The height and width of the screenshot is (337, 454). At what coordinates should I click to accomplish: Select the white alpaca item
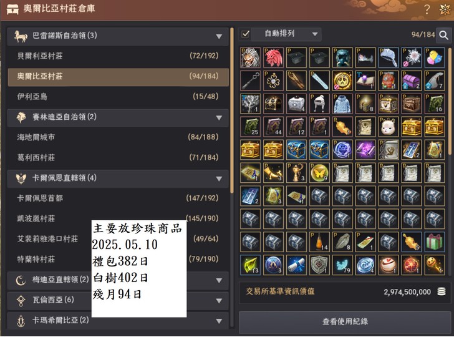coord(389,127)
